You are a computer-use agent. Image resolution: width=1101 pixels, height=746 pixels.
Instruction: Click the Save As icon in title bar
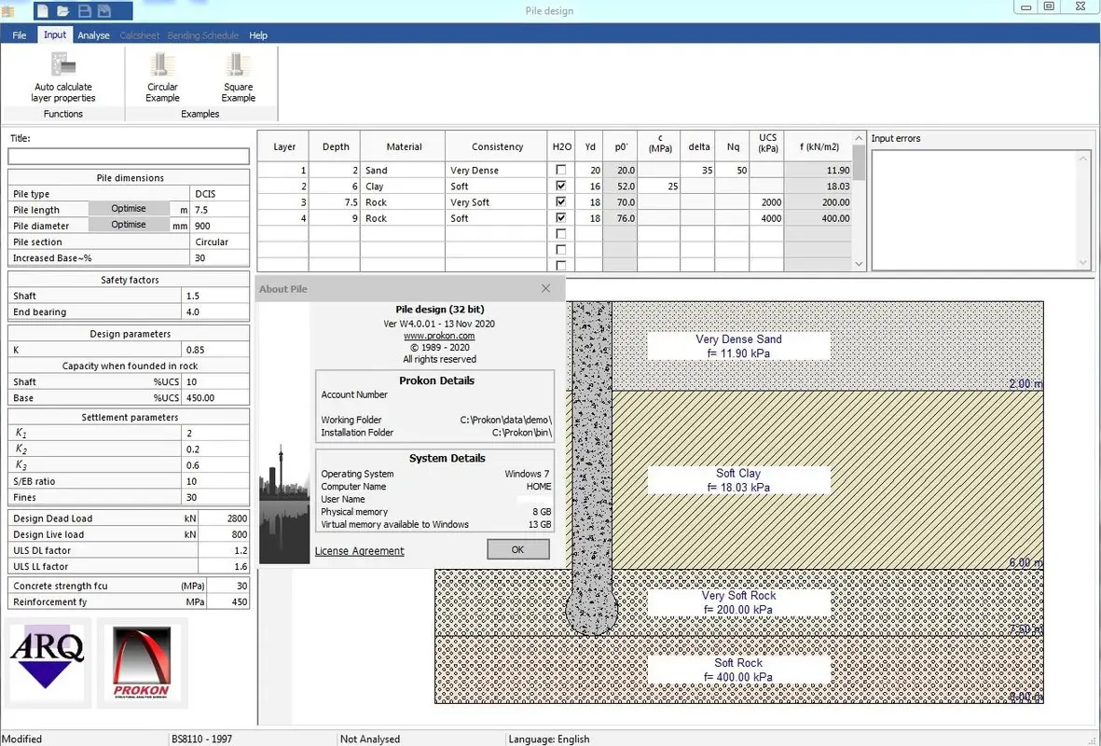point(104,10)
